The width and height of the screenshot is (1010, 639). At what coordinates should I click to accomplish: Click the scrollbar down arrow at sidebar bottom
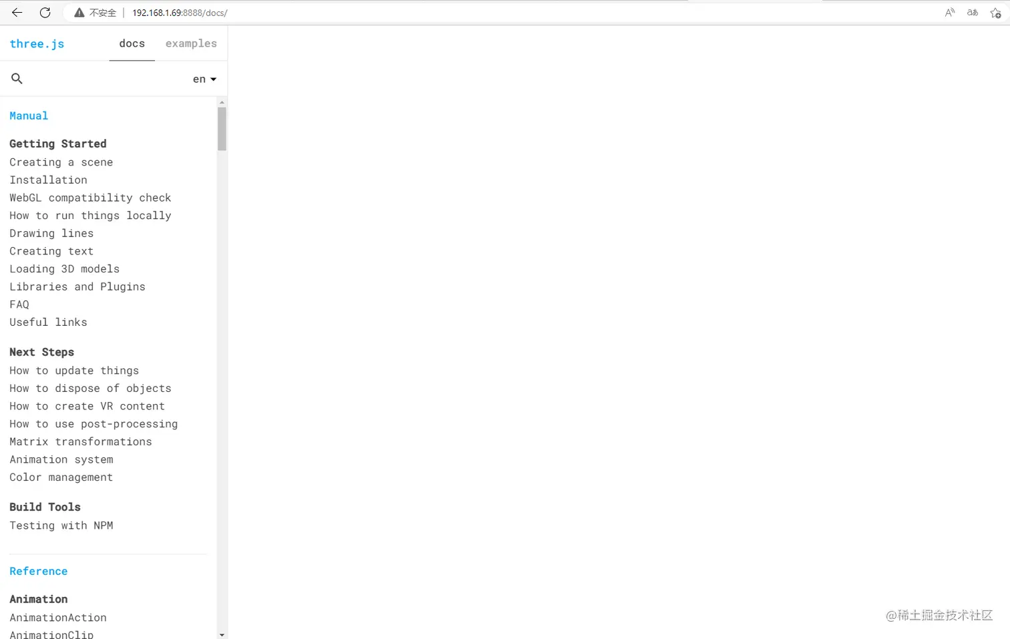point(222,633)
